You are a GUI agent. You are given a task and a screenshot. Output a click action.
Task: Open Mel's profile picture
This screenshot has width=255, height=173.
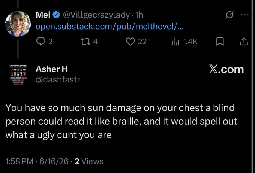18,24
